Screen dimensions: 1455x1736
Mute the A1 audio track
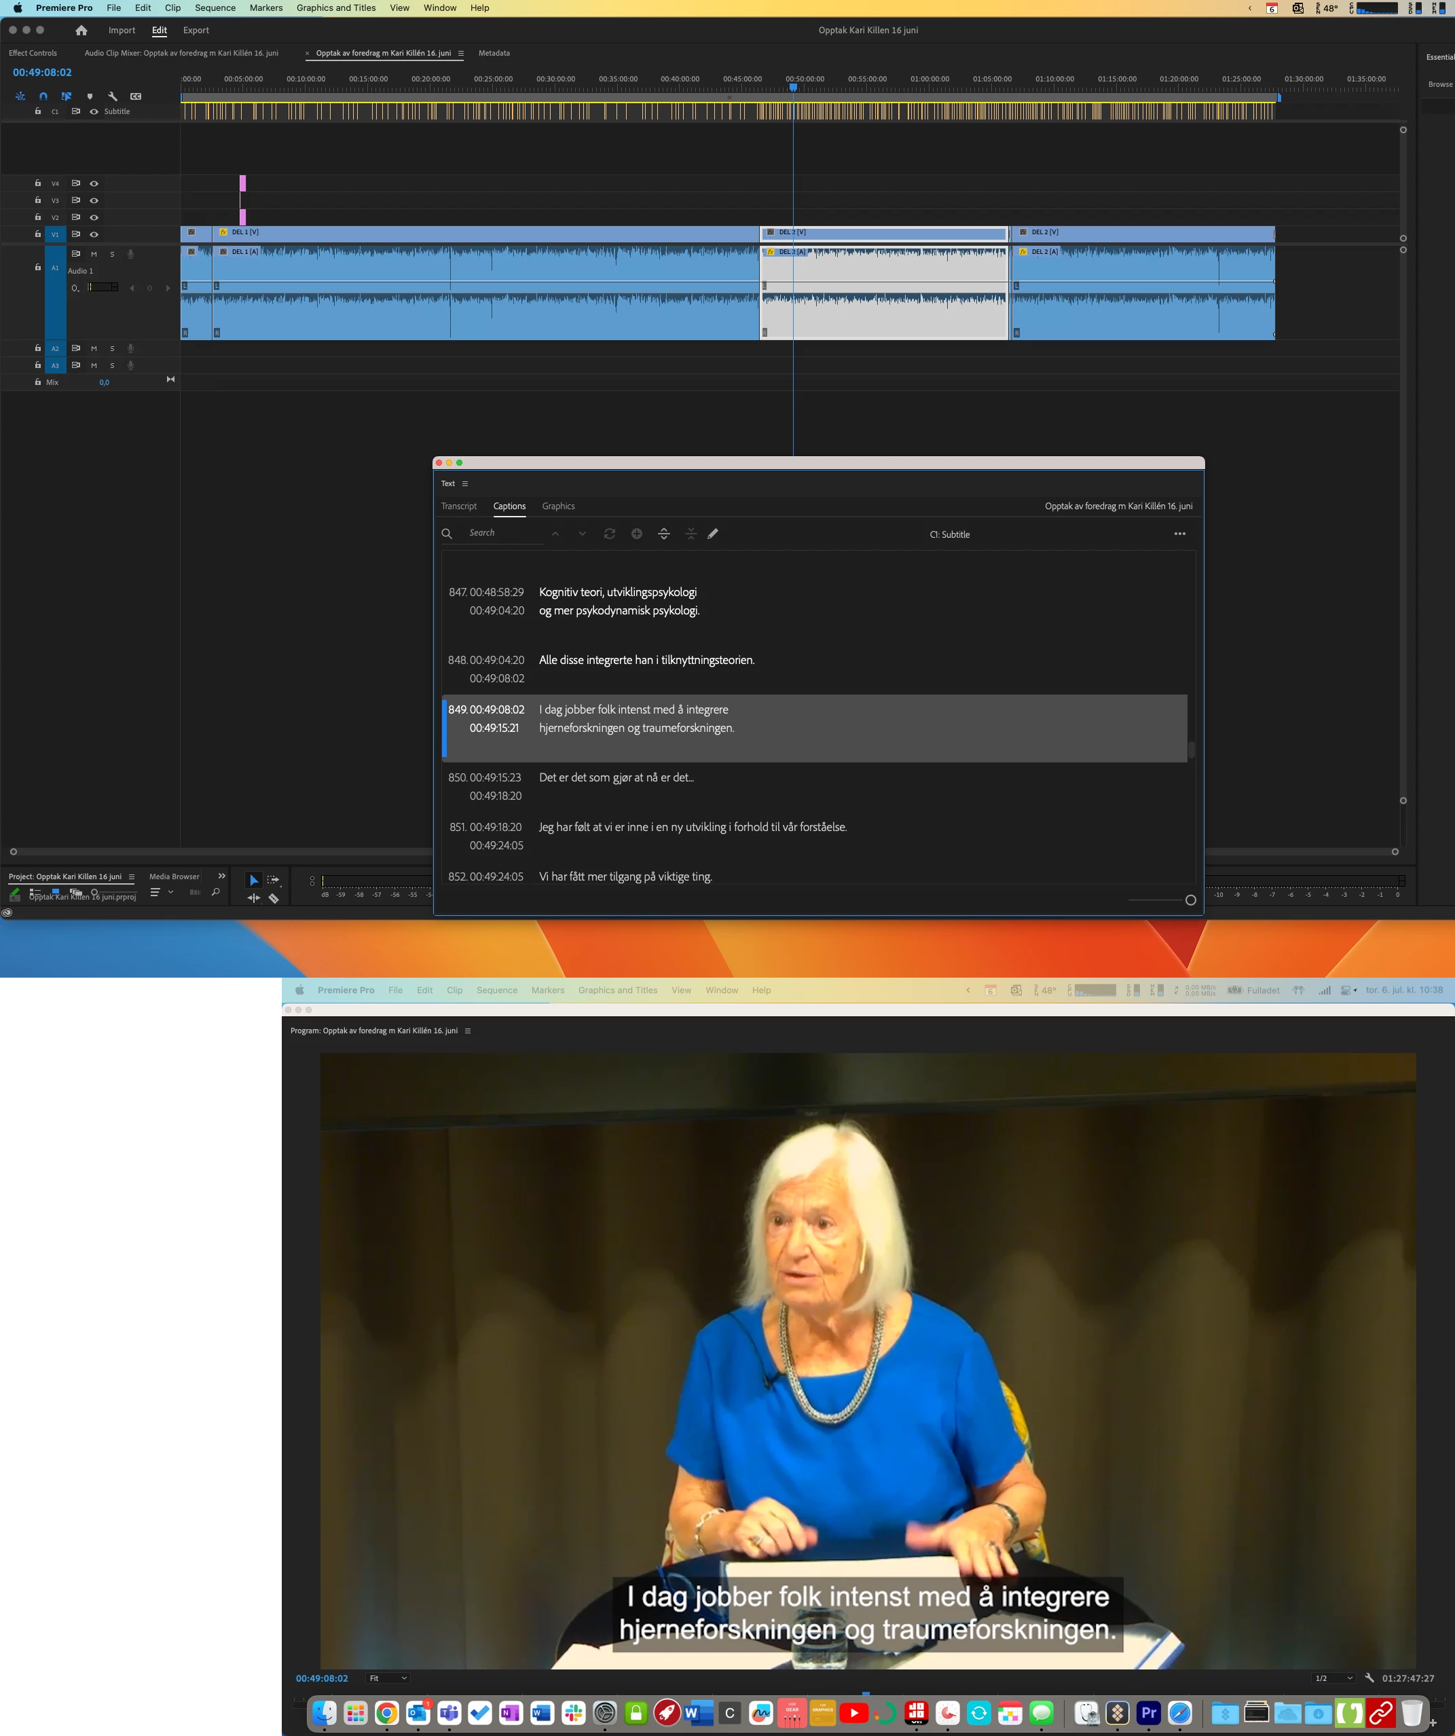click(x=94, y=255)
